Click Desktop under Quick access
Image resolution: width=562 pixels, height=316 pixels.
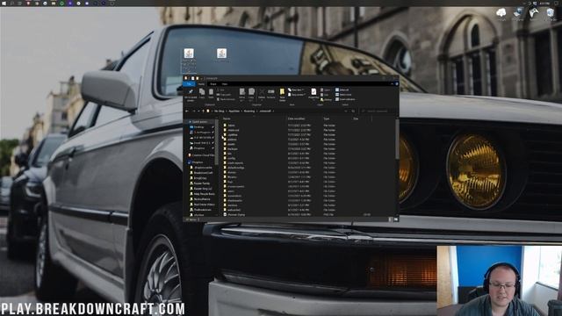click(199, 126)
